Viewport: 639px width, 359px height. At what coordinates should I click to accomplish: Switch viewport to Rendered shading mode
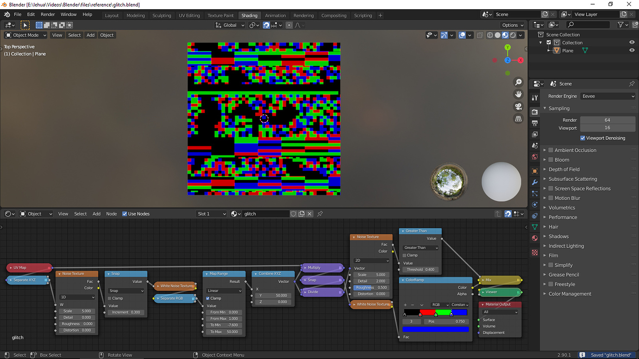(512, 35)
